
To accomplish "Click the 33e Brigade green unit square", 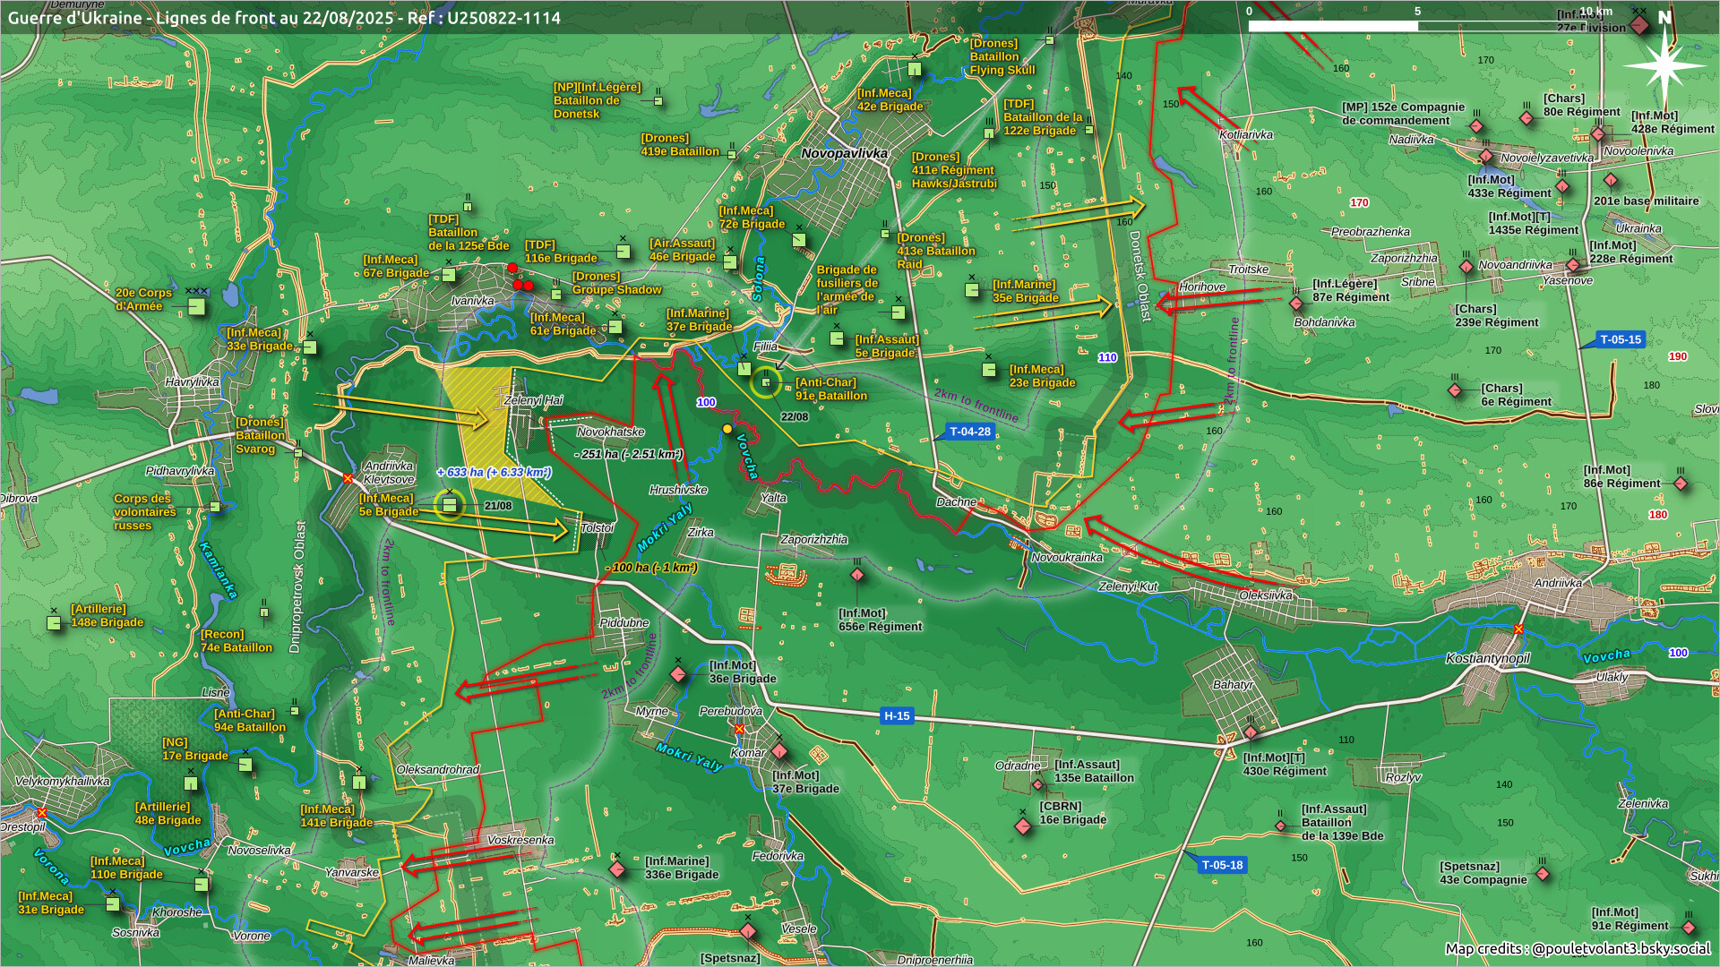I will pyautogui.click(x=310, y=347).
